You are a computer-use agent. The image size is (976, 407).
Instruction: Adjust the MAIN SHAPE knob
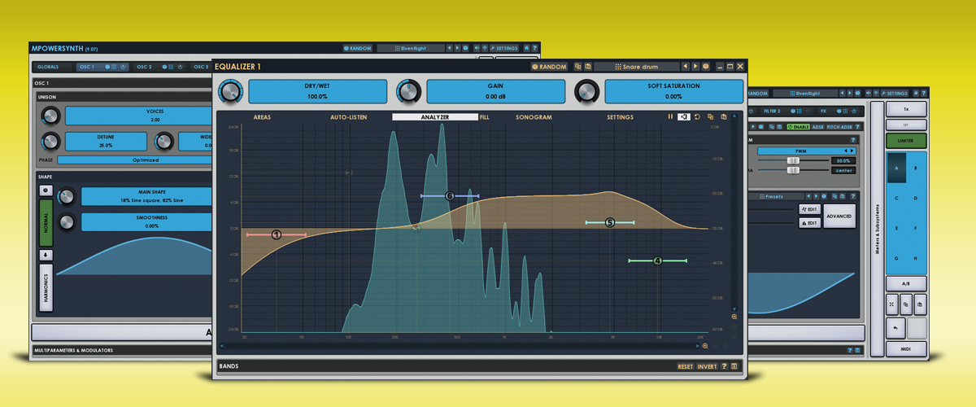67,196
